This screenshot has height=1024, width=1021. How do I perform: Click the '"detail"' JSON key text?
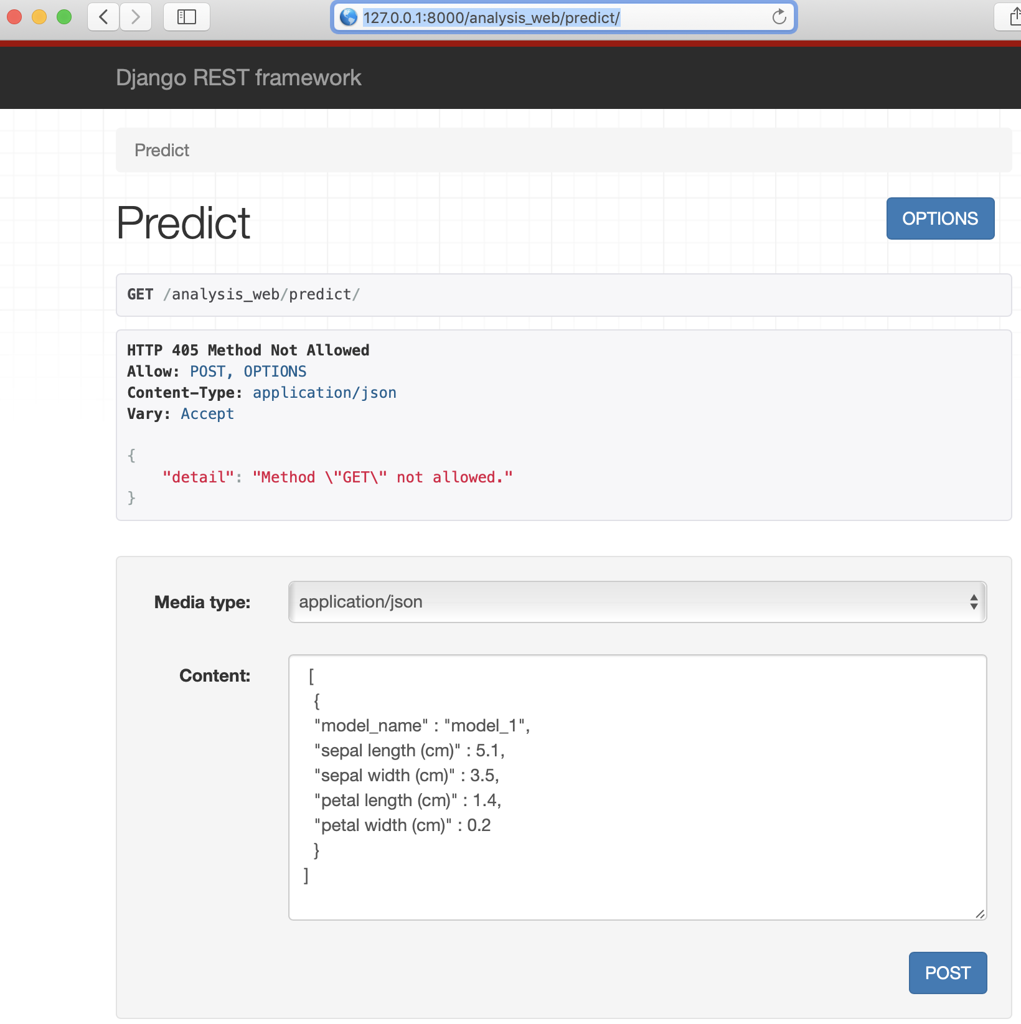(198, 477)
